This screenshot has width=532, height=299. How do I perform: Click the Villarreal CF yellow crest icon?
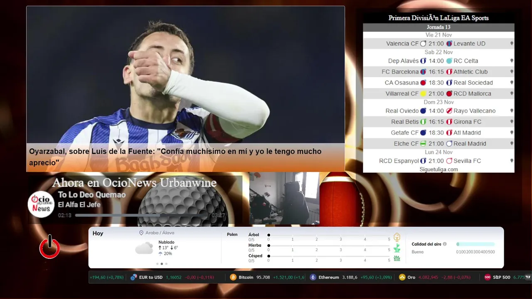click(x=423, y=94)
